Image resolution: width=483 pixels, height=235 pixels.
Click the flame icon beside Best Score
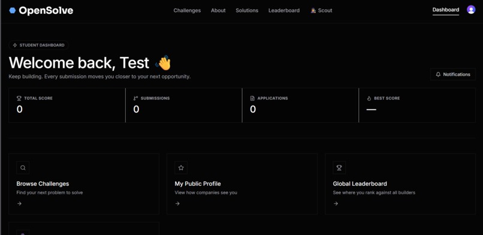tap(369, 98)
